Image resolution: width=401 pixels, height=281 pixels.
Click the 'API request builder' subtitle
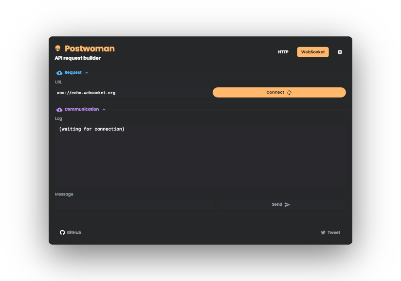[78, 58]
